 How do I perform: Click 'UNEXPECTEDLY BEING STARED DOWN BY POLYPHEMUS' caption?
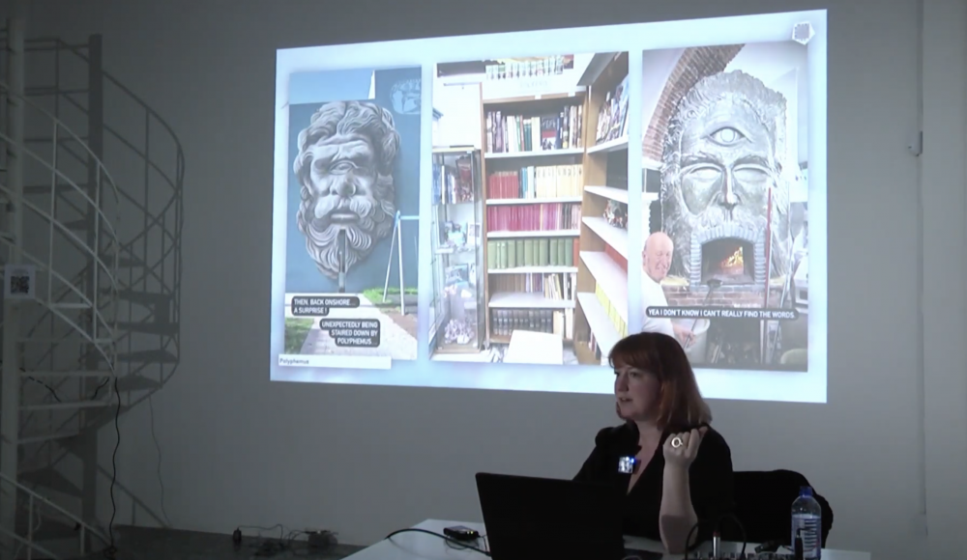pyautogui.click(x=350, y=332)
